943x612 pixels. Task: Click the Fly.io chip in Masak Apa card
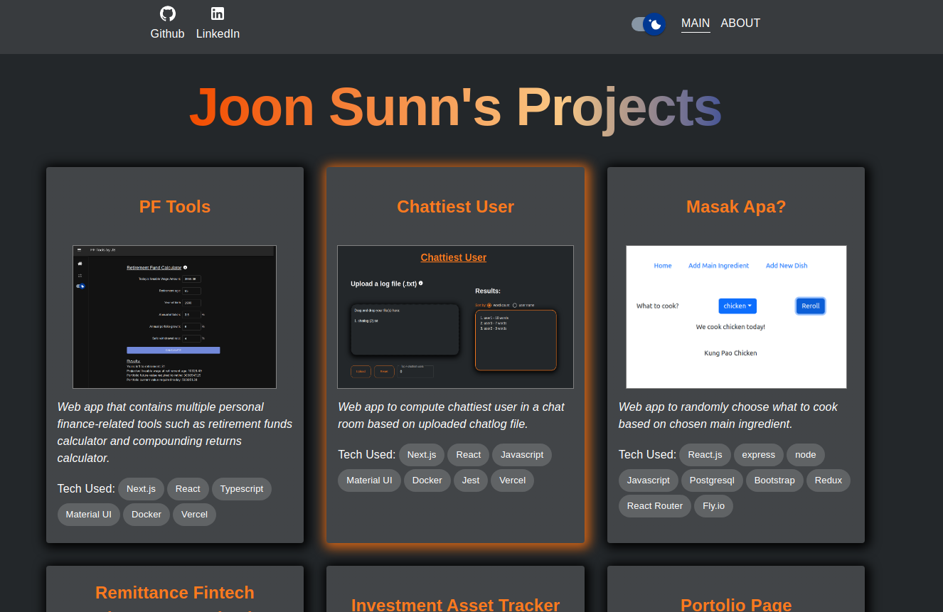click(713, 505)
